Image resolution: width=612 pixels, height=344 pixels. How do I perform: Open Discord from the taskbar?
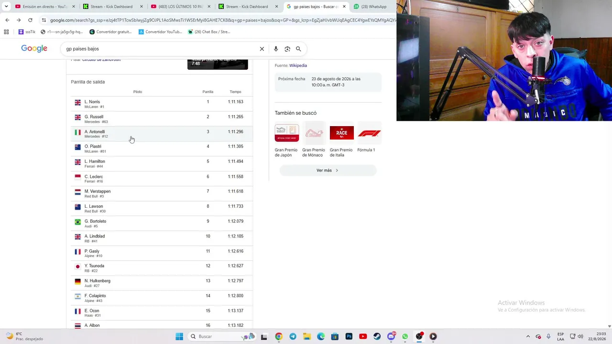pos(391,336)
